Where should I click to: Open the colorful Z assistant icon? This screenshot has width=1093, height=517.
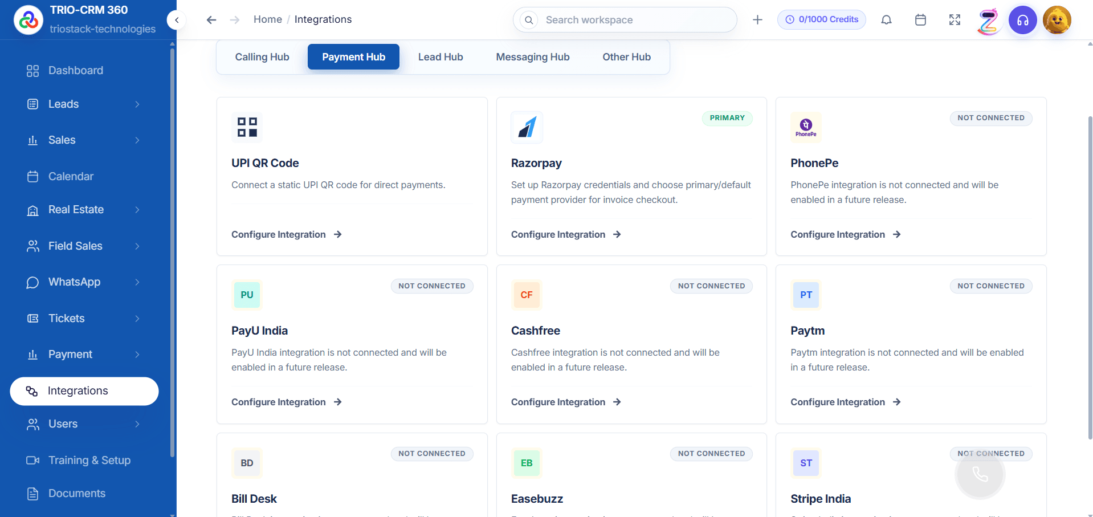point(989,21)
